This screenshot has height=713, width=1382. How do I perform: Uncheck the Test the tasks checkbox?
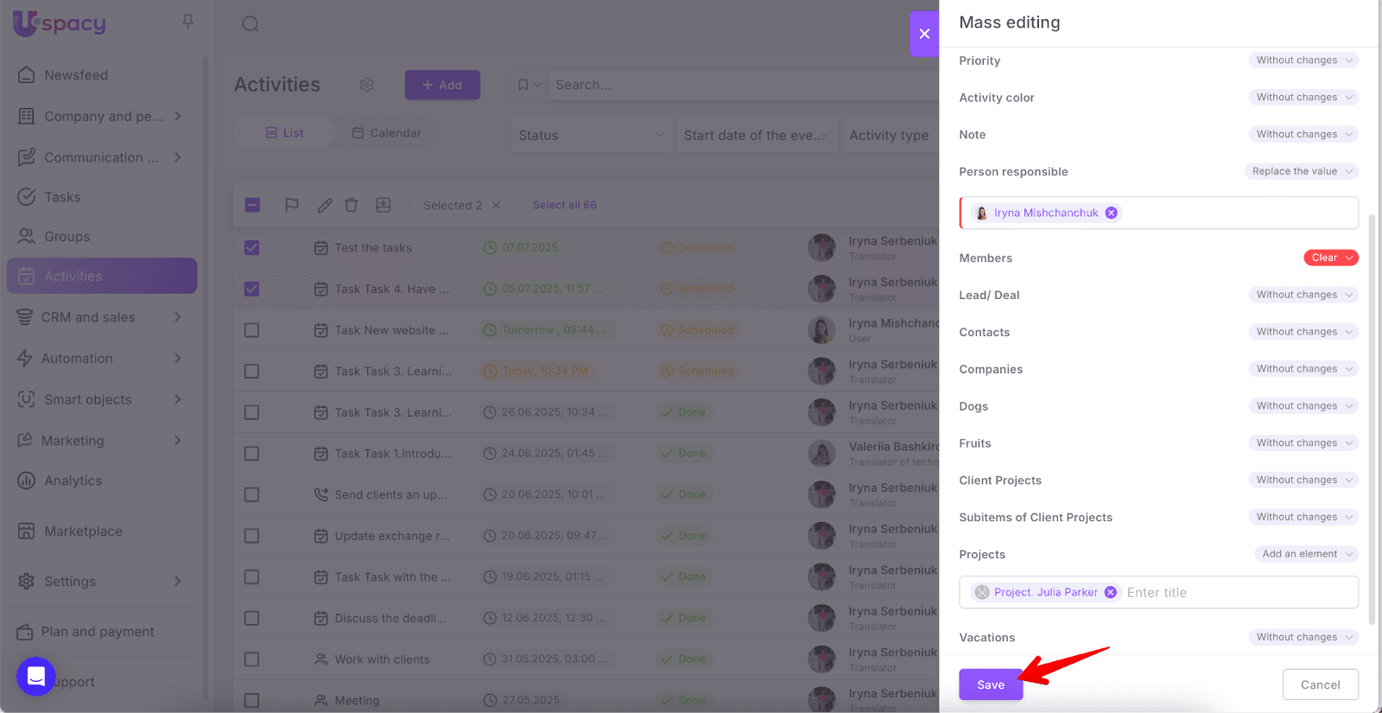[252, 248]
